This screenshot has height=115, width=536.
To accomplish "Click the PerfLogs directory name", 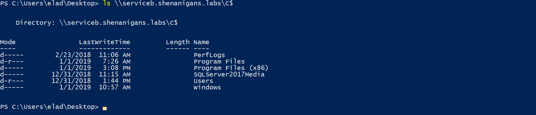I will coord(209,55).
